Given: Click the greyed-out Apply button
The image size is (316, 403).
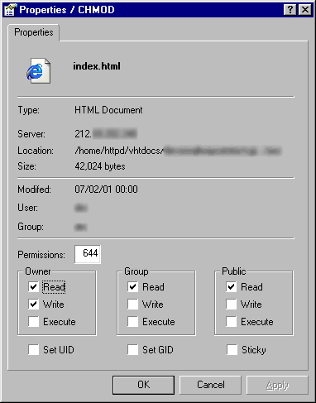Looking at the screenshot, I should (277, 385).
